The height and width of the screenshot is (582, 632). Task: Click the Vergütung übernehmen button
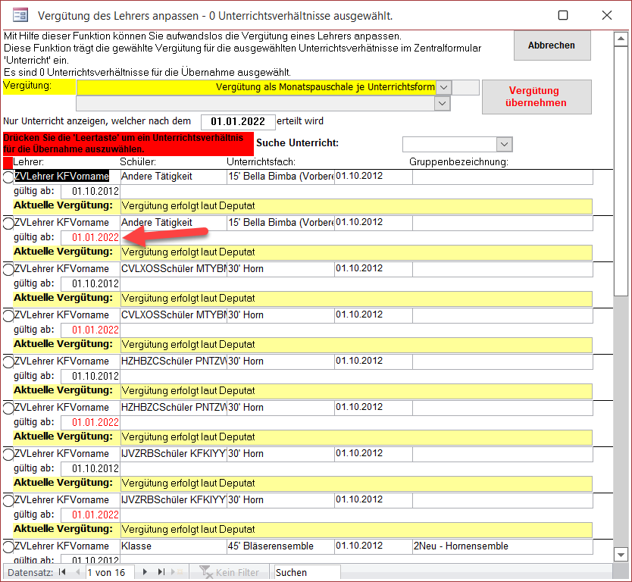536,96
